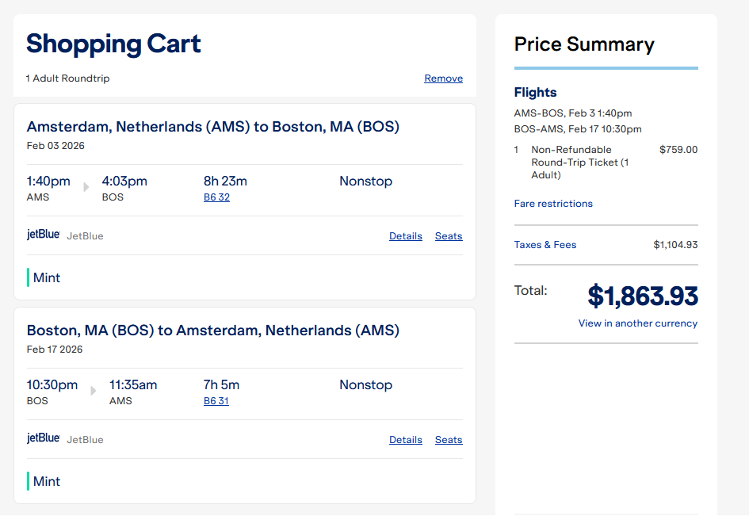Click the jetBlue logo on the Amsterdam to Boston flight
Image resolution: width=749 pixels, height=516 pixels.
[44, 235]
